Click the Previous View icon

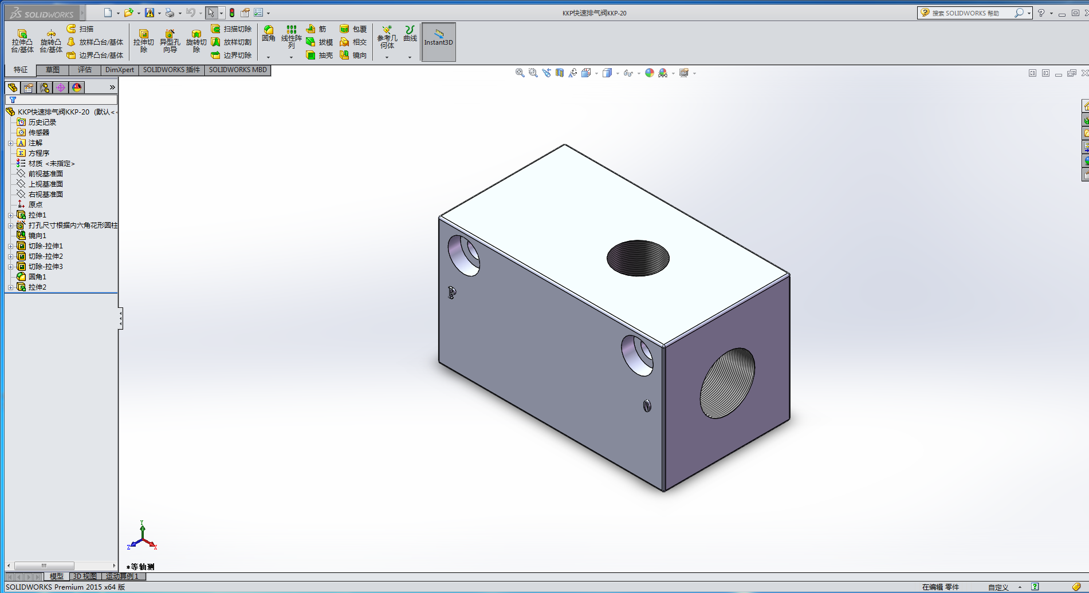point(546,73)
